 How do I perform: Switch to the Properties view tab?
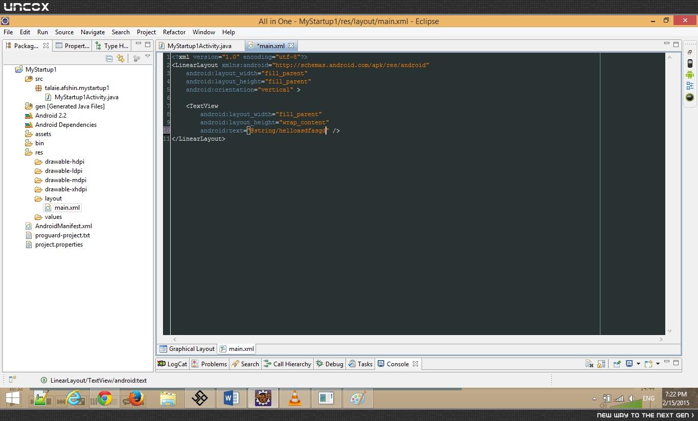(x=73, y=46)
